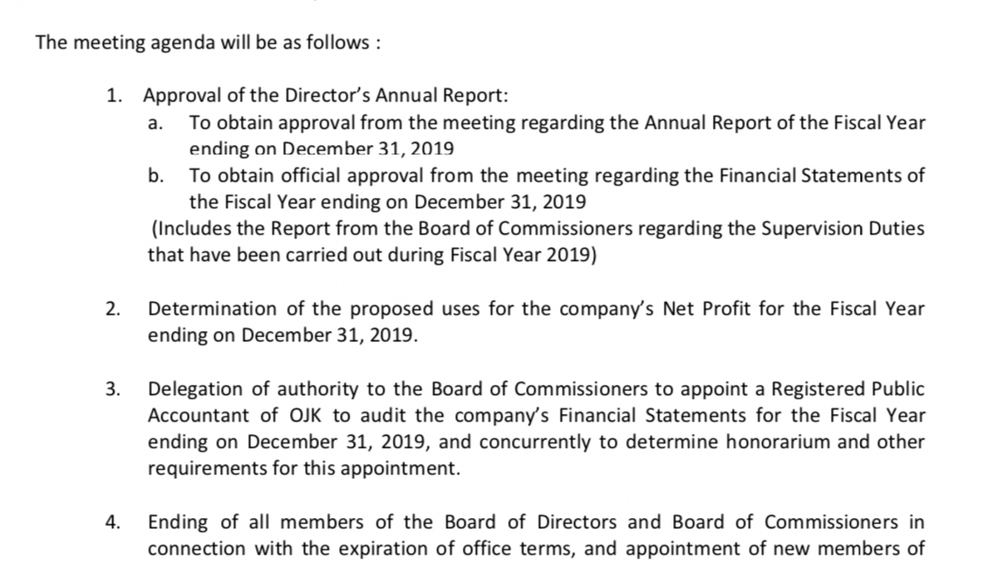Click agenda item 4 on ending of board members
This screenshot has height=564, width=1003.
pos(537,535)
